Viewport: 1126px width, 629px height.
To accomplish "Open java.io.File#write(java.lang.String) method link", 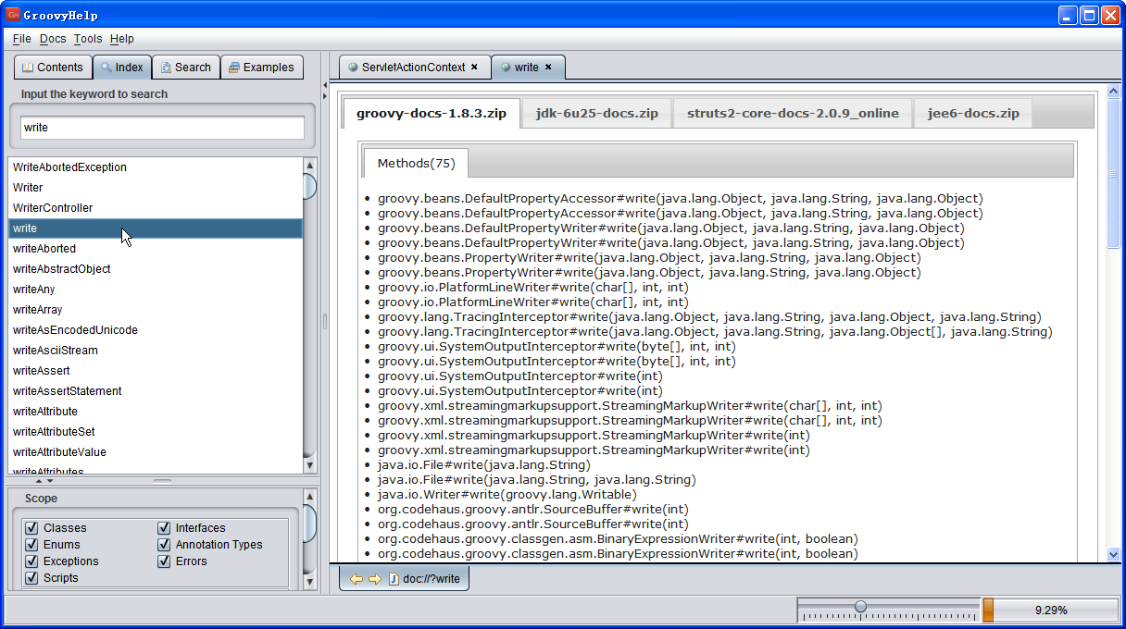I will click(x=483, y=465).
